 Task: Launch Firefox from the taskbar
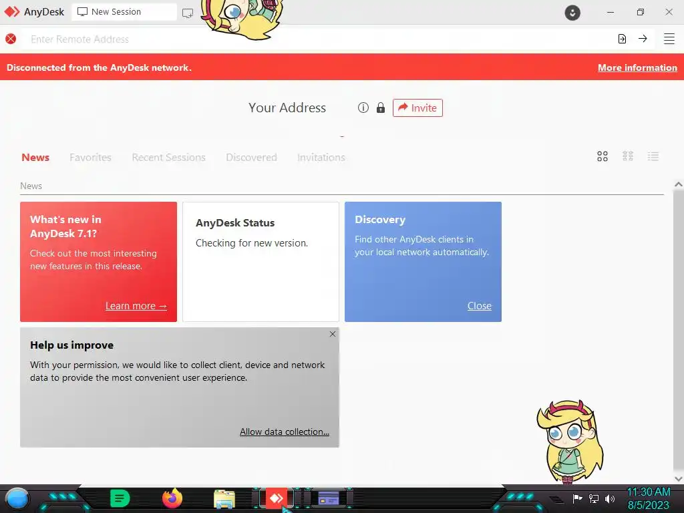[172, 498]
